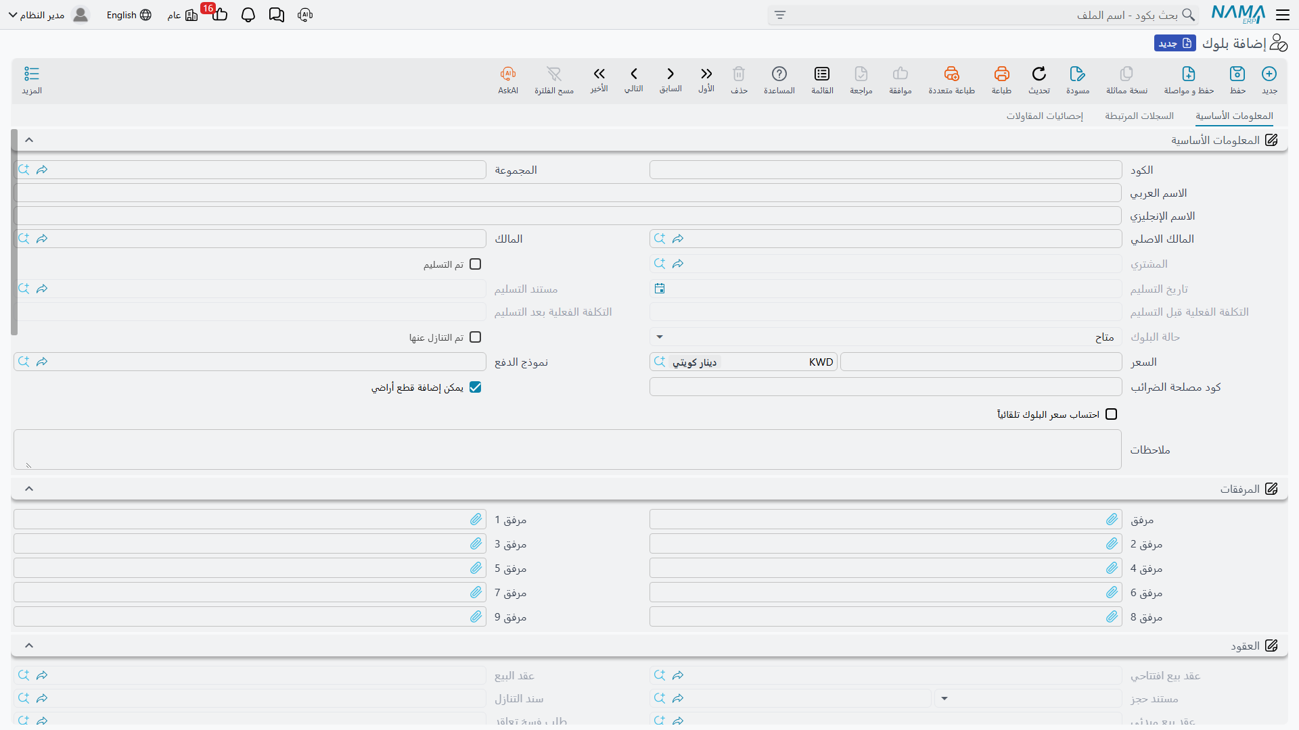Click the user avatar icon
Viewport: 1299px width, 730px height.
point(81,15)
